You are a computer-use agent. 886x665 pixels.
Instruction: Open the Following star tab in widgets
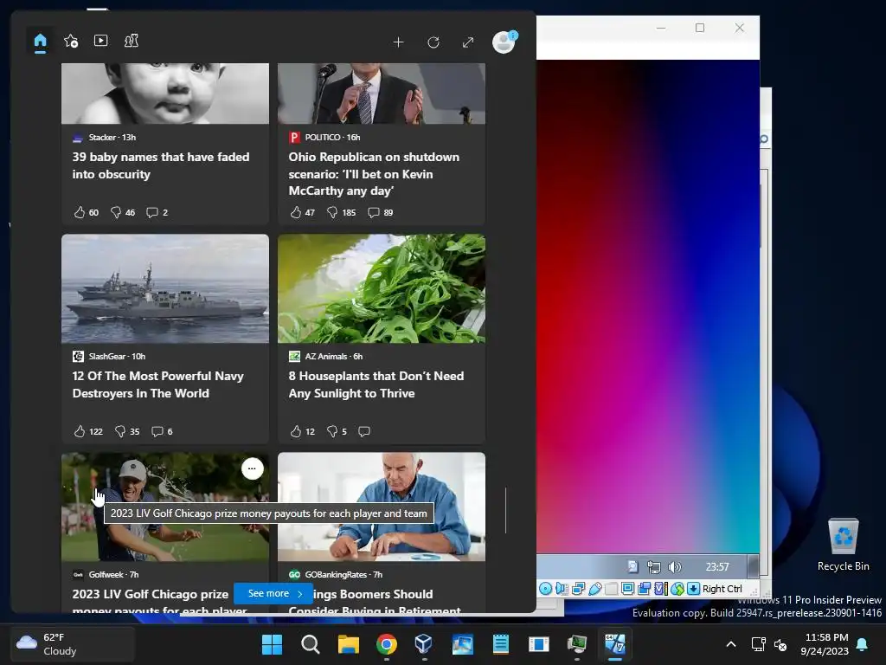pyautogui.click(x=71, y=41)
